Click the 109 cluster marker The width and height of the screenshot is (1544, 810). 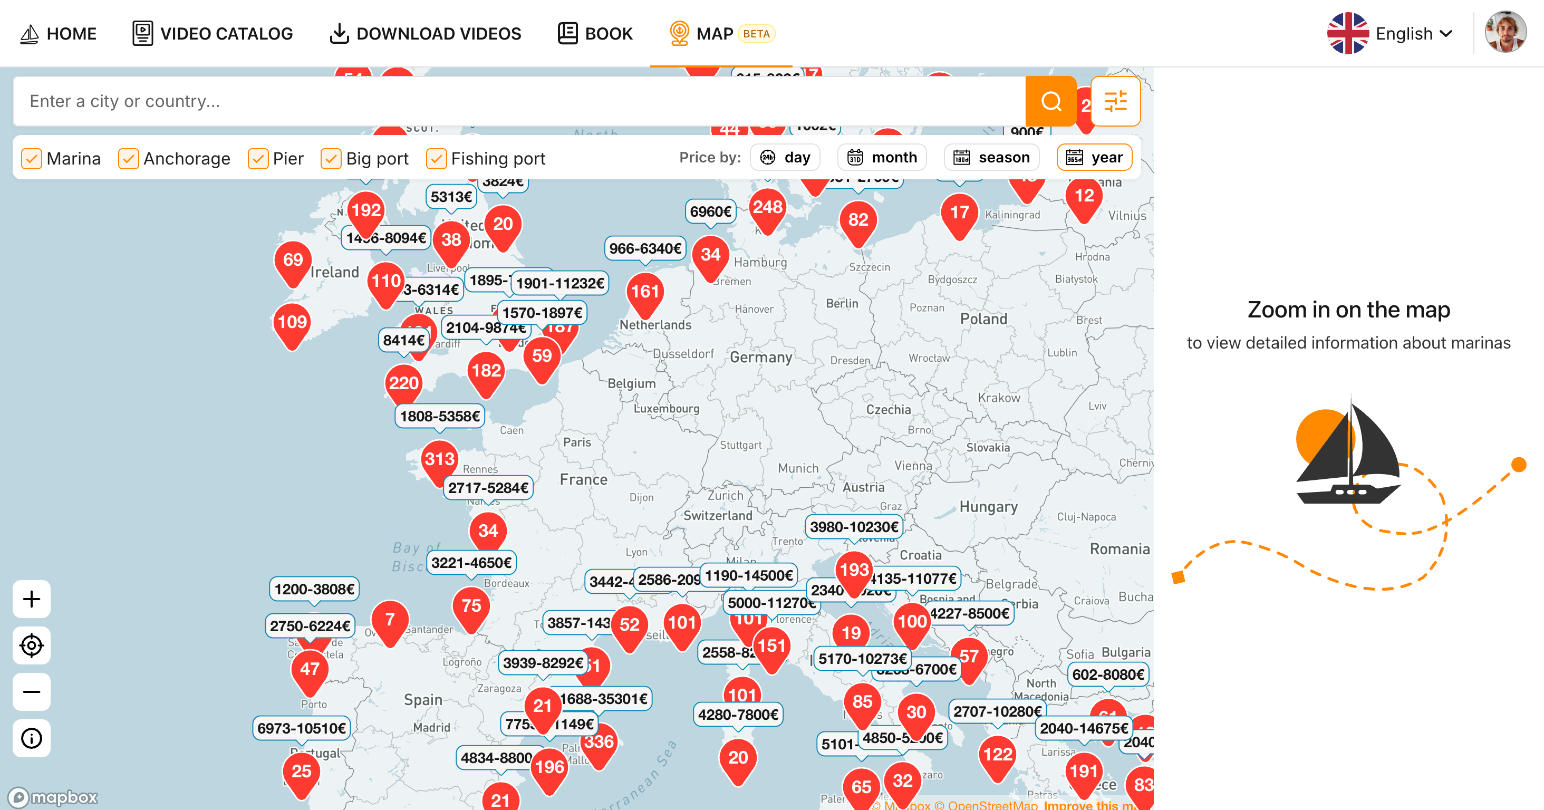pos(292,325)
